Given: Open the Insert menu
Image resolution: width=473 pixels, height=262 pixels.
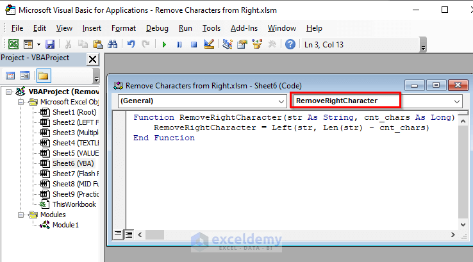Looking at the screenshot, I should pyautogui.click(x=92, y=28).
